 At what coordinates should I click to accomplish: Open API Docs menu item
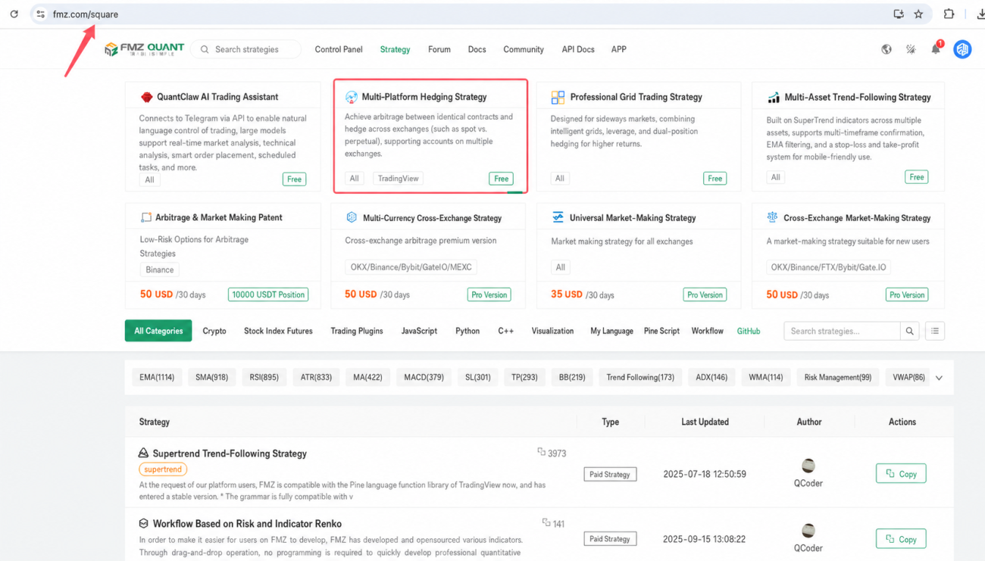click(578, 49)
